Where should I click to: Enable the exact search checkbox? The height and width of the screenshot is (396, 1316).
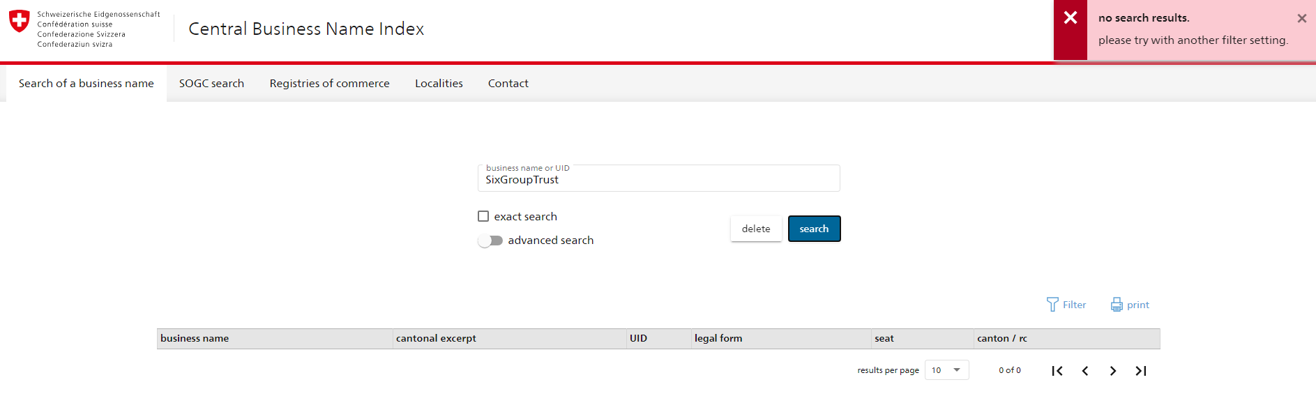(483, 216)
